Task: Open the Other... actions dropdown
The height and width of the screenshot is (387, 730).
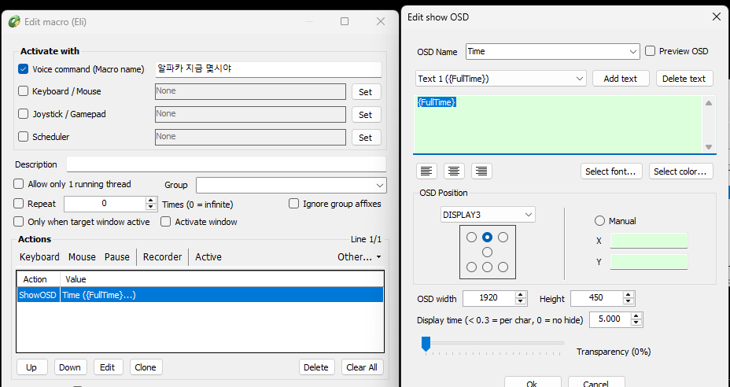Action: pyautogui.click(x=359, y=257)
